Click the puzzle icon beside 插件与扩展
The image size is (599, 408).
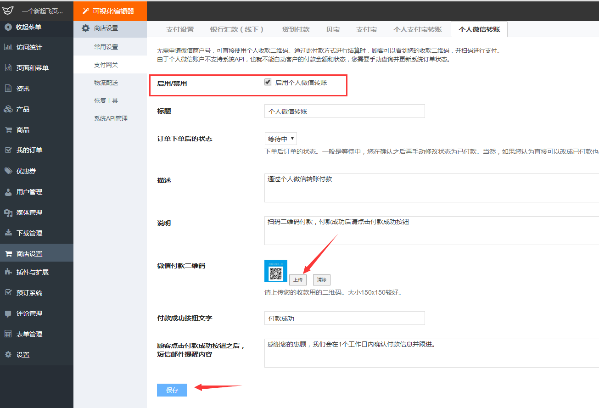(x=8, y=272)
